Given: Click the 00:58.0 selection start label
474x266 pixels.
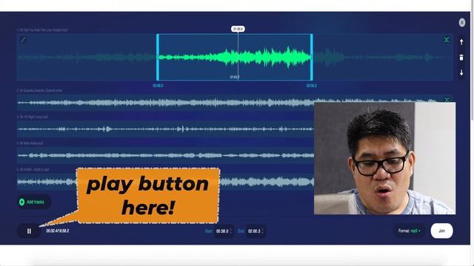Looking at the screenshot, I should (158, 86).
